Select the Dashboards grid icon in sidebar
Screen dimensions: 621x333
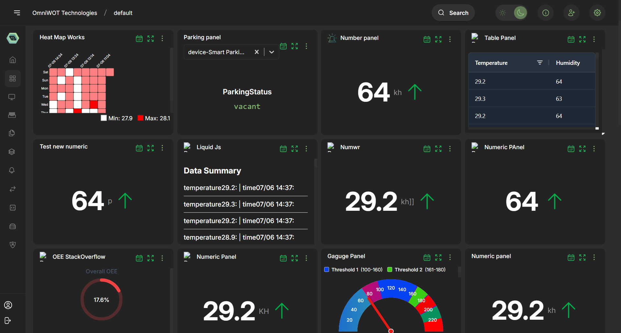coord(13,78)
